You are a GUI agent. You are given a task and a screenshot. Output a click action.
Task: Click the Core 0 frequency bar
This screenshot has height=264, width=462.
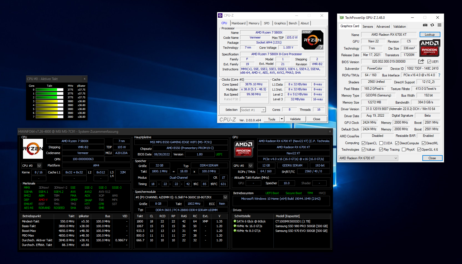pyautogui.click(x=50, y=90)
